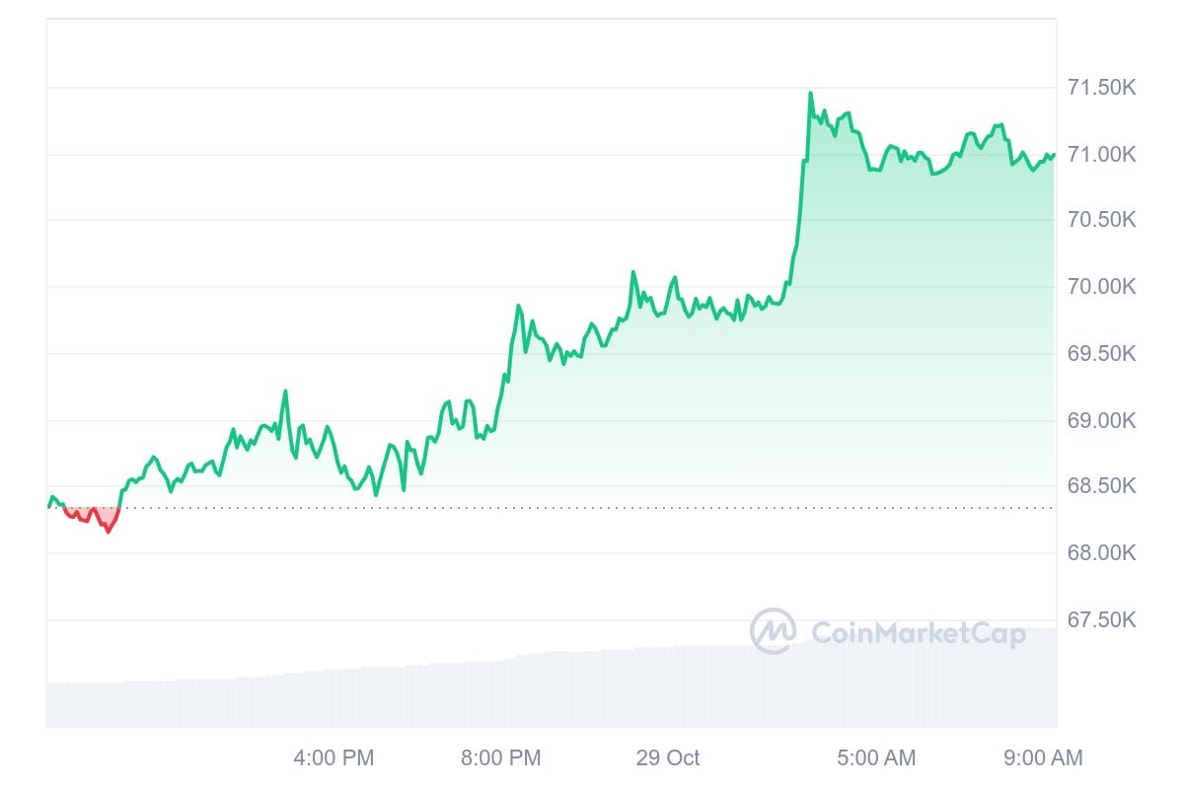Screen dimensions: 1184x789
Task: Select the 71.00K price axis label
Action: (x=1102, y=154)
